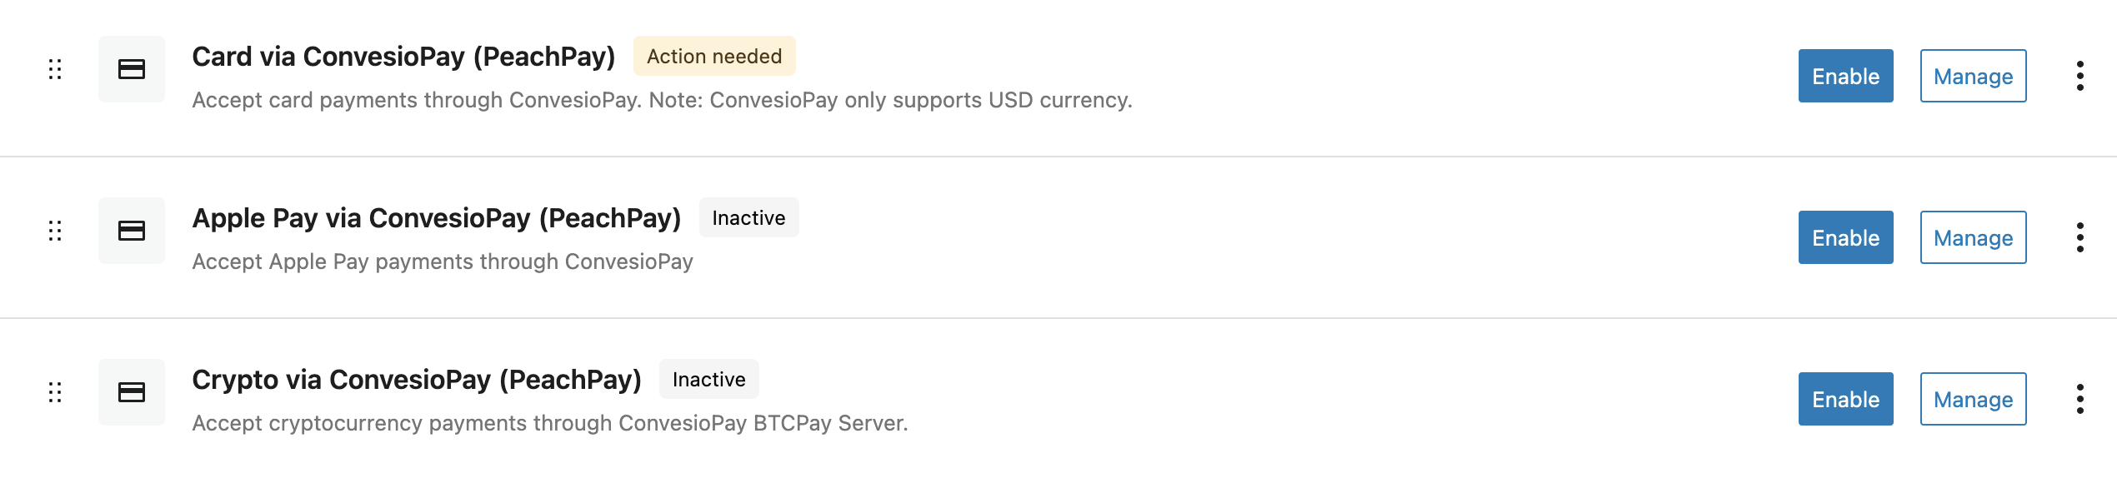Open the Card via ConvesioPay (PeachPay) title
The height and width of the screenshot is (478, 2117).
pos(403,57)
